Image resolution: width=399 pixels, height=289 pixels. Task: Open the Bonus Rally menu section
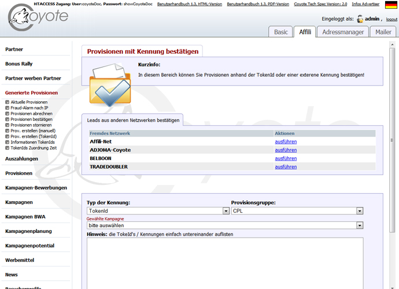pyautogui.click(x=19, y=64)
